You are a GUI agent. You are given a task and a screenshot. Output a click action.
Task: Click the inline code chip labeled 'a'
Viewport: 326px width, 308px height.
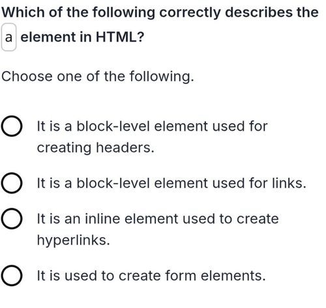click(8, 37)
